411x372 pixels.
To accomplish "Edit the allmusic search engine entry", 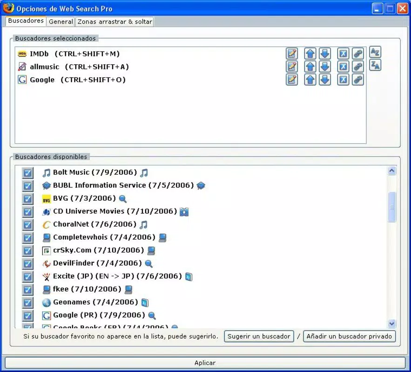I will (x=291, y=66).
